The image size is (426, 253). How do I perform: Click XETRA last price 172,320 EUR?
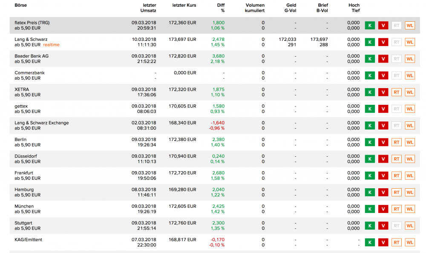tap(182, 89)
